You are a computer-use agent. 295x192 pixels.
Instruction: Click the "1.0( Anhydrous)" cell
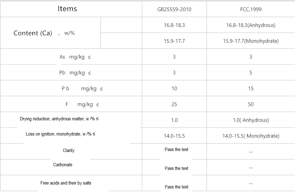[x=251, y=120]
